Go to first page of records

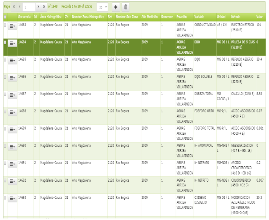[14, 7]
